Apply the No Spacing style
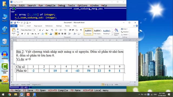The image size is (173, 97). point(98,32)
